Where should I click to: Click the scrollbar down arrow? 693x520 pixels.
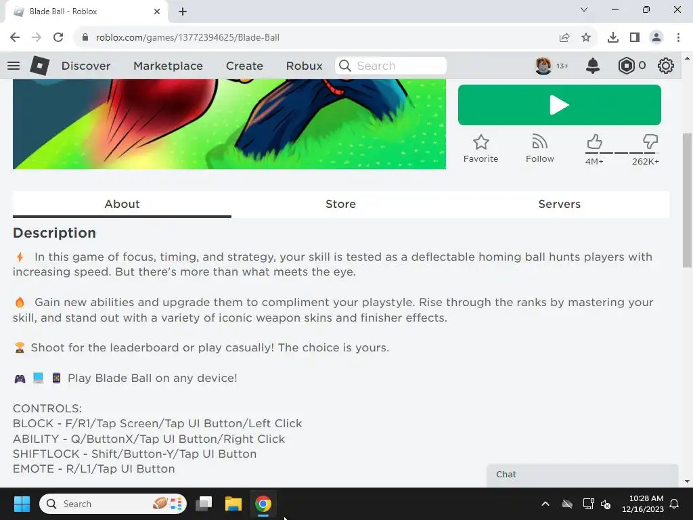pos(687,481)
